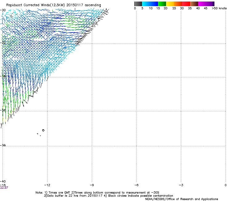Click the '(12.5KM)' resolution text in the title
Viewport: 228px width, 201px height.
coord(57,5)
